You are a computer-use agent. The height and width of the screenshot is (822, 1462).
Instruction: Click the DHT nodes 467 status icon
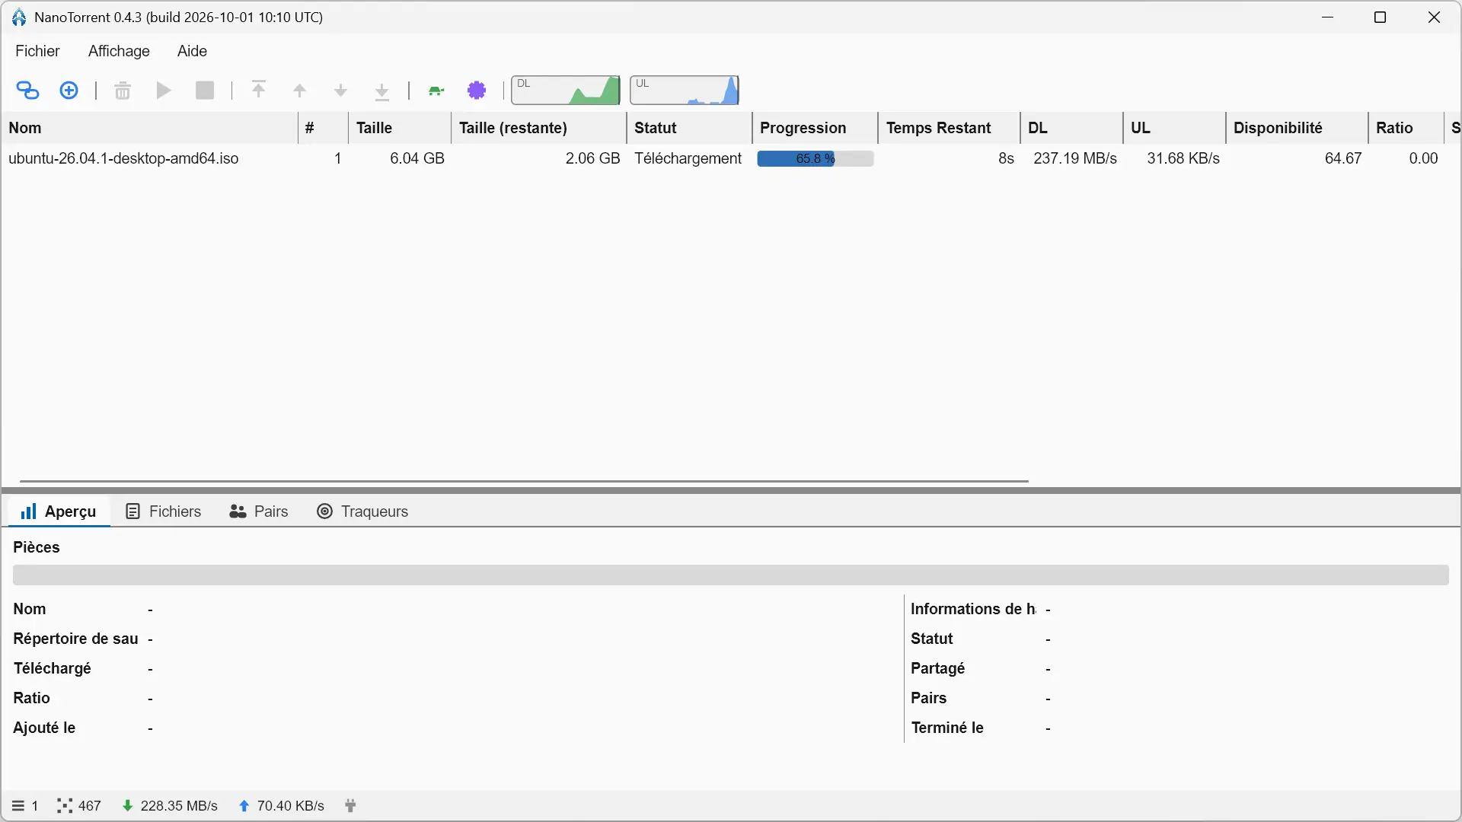(65, 806)
